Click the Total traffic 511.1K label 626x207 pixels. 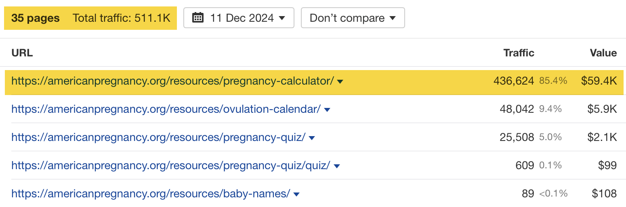pyautogui.click(x=122, y=18)
